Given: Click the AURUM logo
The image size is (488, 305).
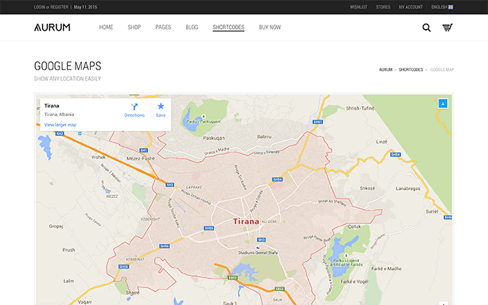Looking at the screenshot, I should click(53, 27).
